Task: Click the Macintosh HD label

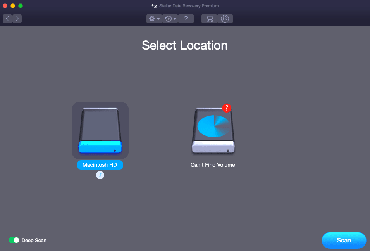Action: [100, 165]
